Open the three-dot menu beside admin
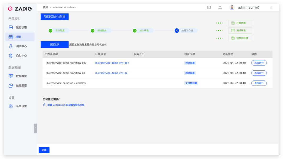This screenshot has width=283, height=159. click(272, 8)
